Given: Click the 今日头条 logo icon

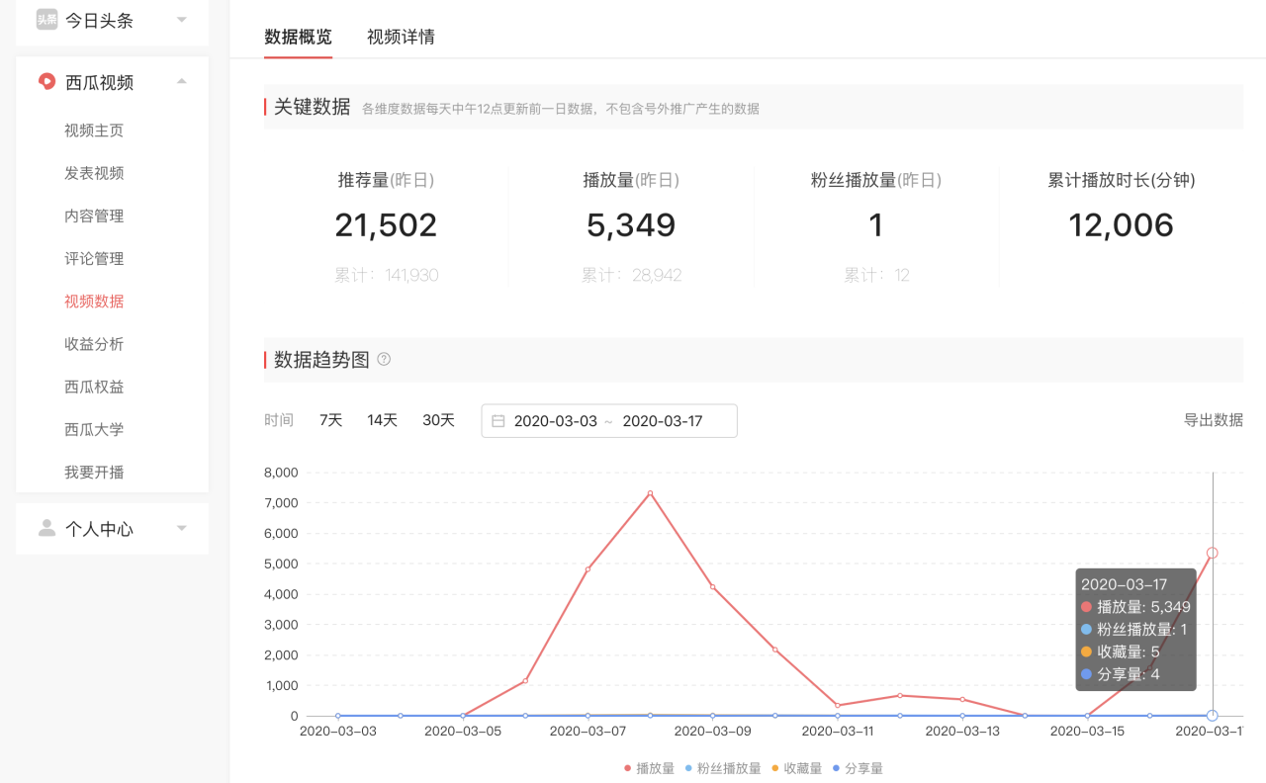Looking at the screenshot, I should tap(45, 18).
